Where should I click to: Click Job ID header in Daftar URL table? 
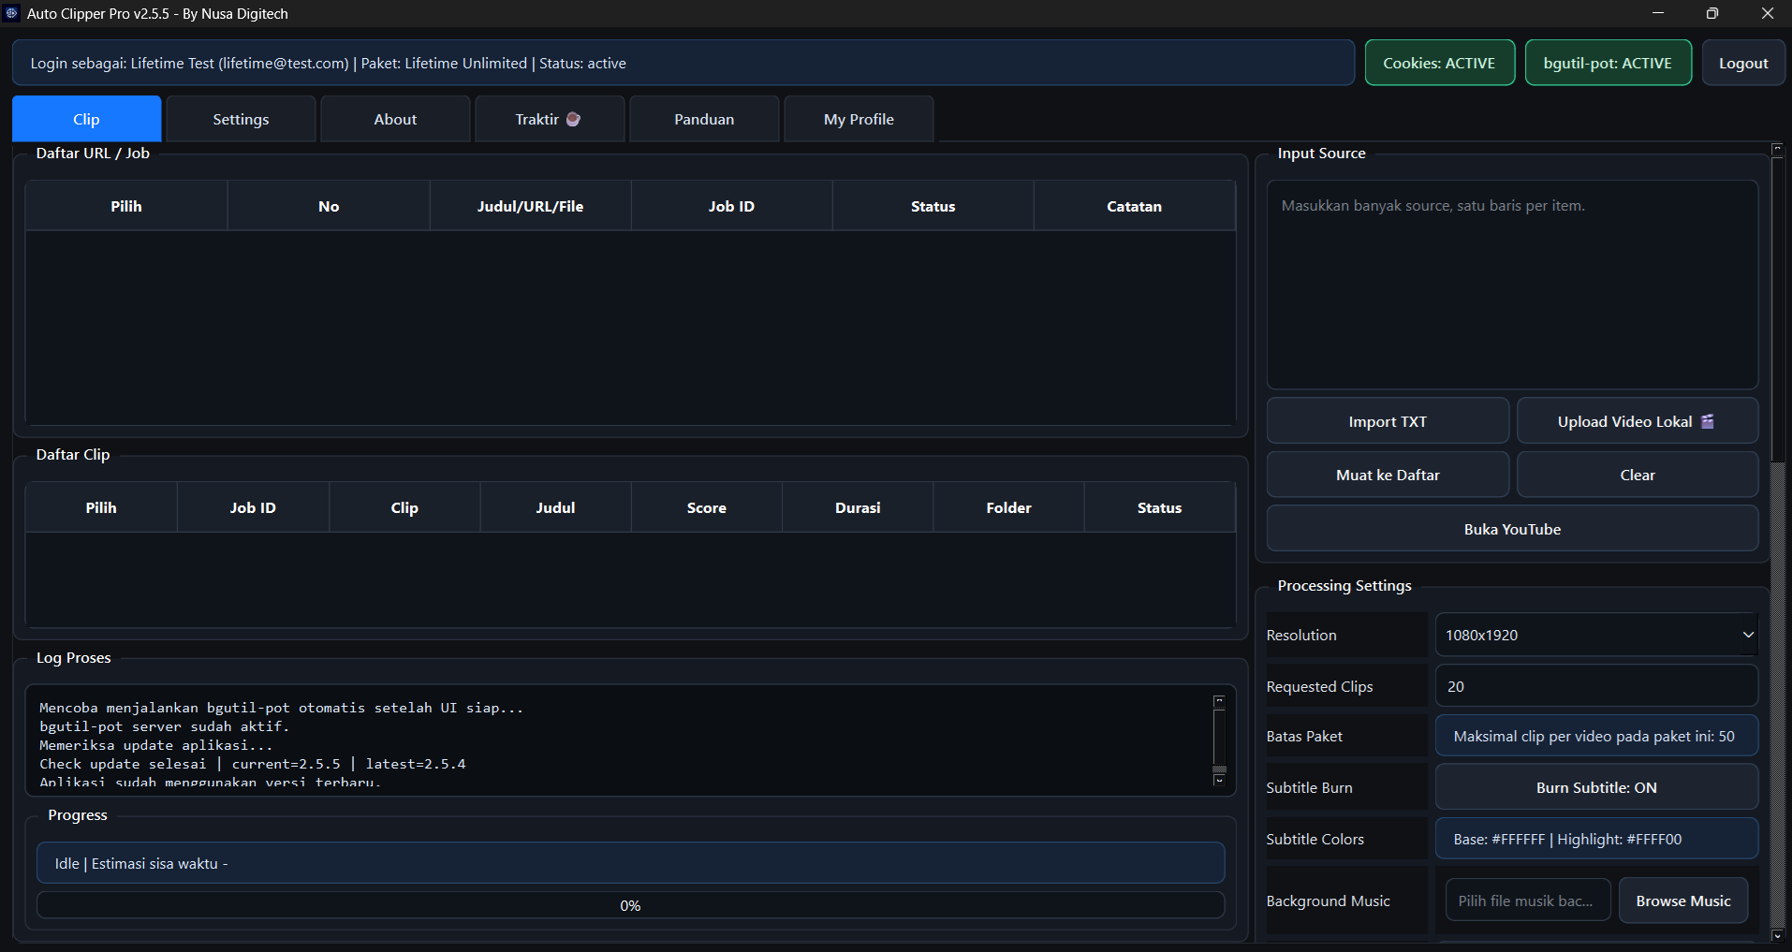(731, 206)
